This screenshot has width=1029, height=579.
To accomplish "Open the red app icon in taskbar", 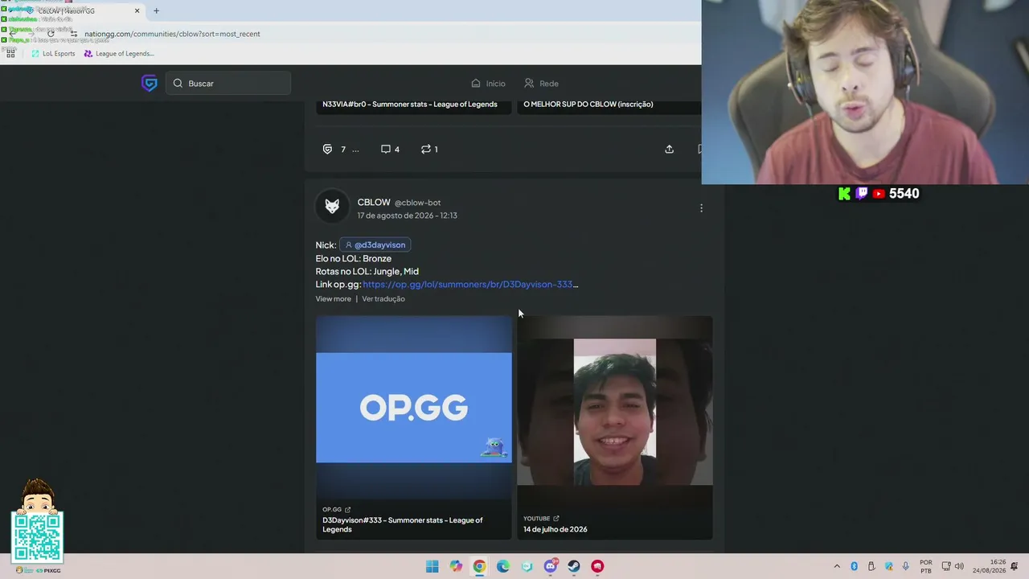I will point(597,566).
